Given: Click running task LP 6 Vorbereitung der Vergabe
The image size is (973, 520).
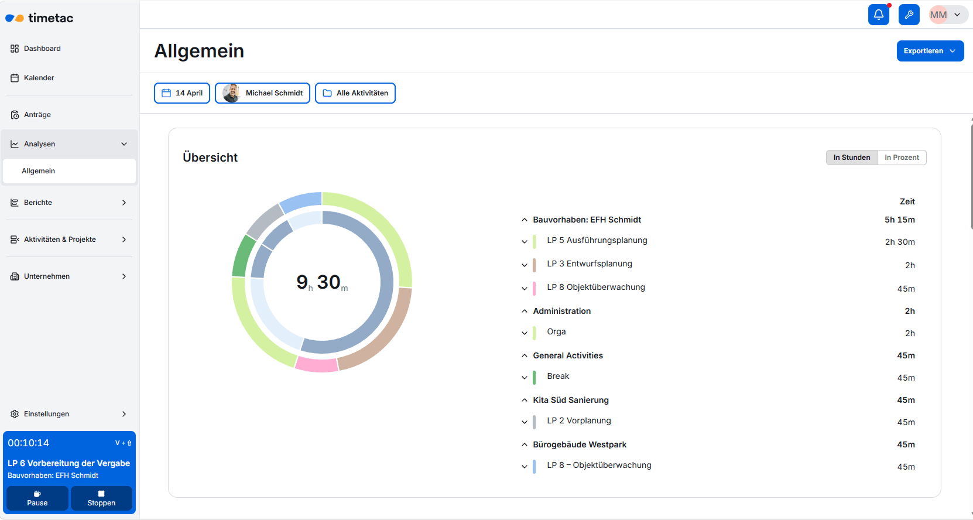Looking at the screenshot, I should click(x=68, y=463).
